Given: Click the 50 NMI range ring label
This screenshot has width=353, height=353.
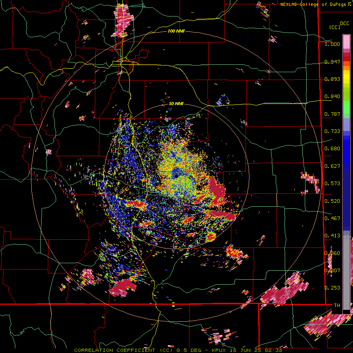Looking at the screenshot, I should coord(176,104).
